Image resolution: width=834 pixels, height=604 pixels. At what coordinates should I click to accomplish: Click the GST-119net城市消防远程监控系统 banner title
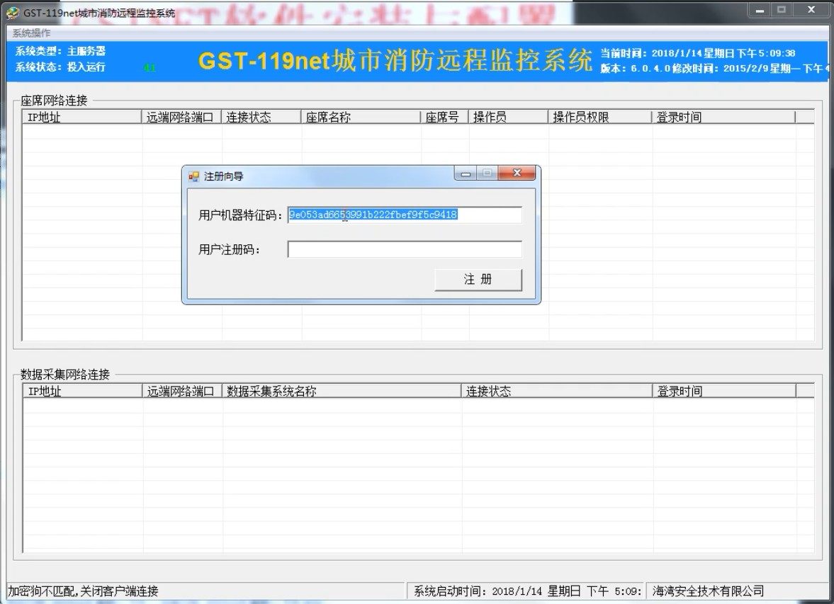tap(395, 60)
